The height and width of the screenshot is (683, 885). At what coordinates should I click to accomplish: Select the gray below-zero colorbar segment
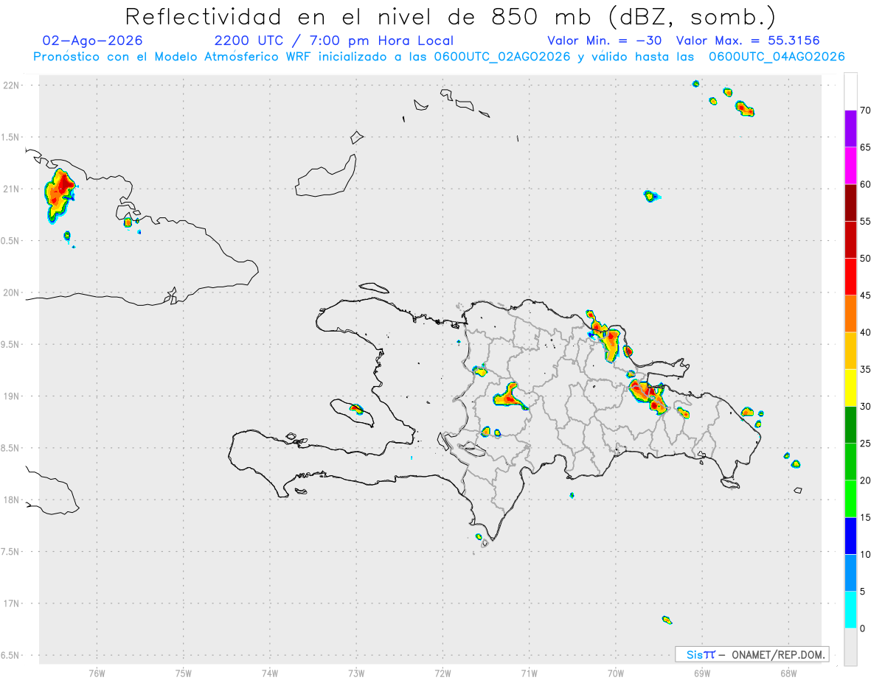coord(850,647)
